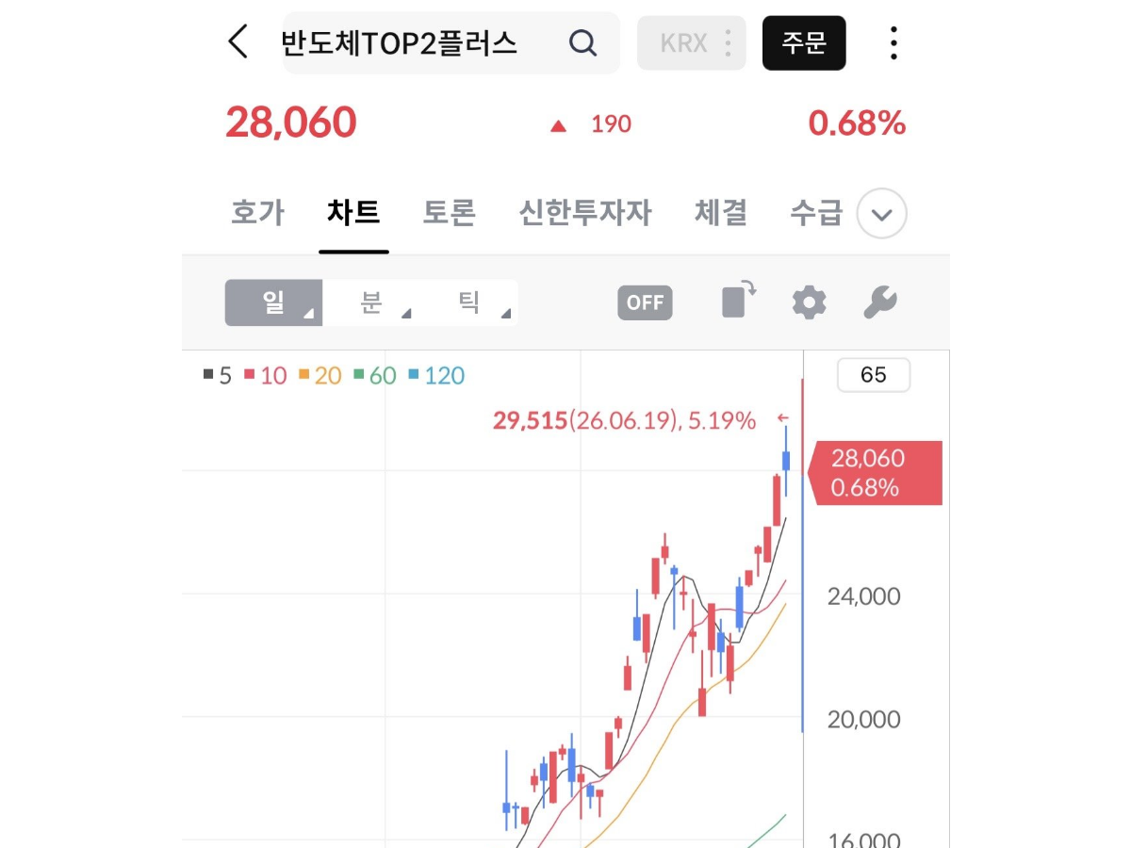Expand the tab list chevron
Image resolution: width=1131 pixels, height=848 pixels.
[x=882, y=214]
